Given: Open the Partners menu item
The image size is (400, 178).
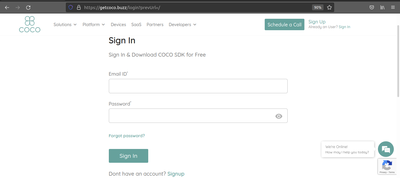Looking at the screenshot, I should point(155,25).
